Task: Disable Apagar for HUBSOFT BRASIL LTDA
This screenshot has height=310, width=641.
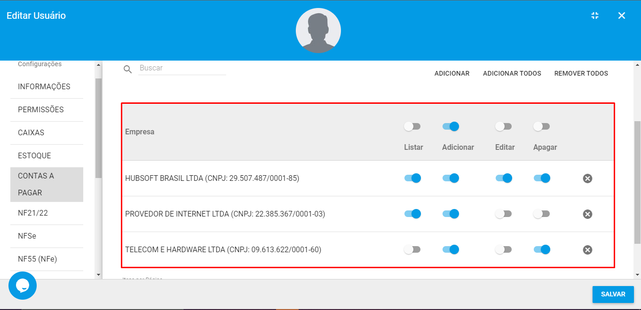Action: coord(542,178)
